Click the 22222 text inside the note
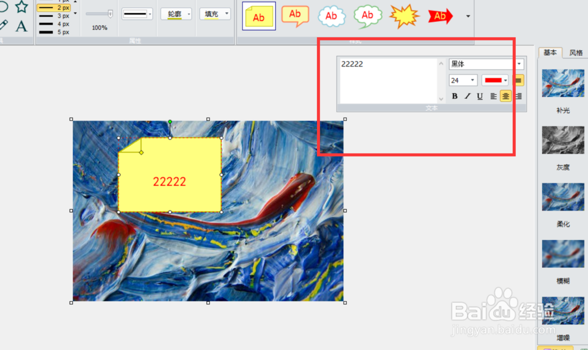 point(169,182)
